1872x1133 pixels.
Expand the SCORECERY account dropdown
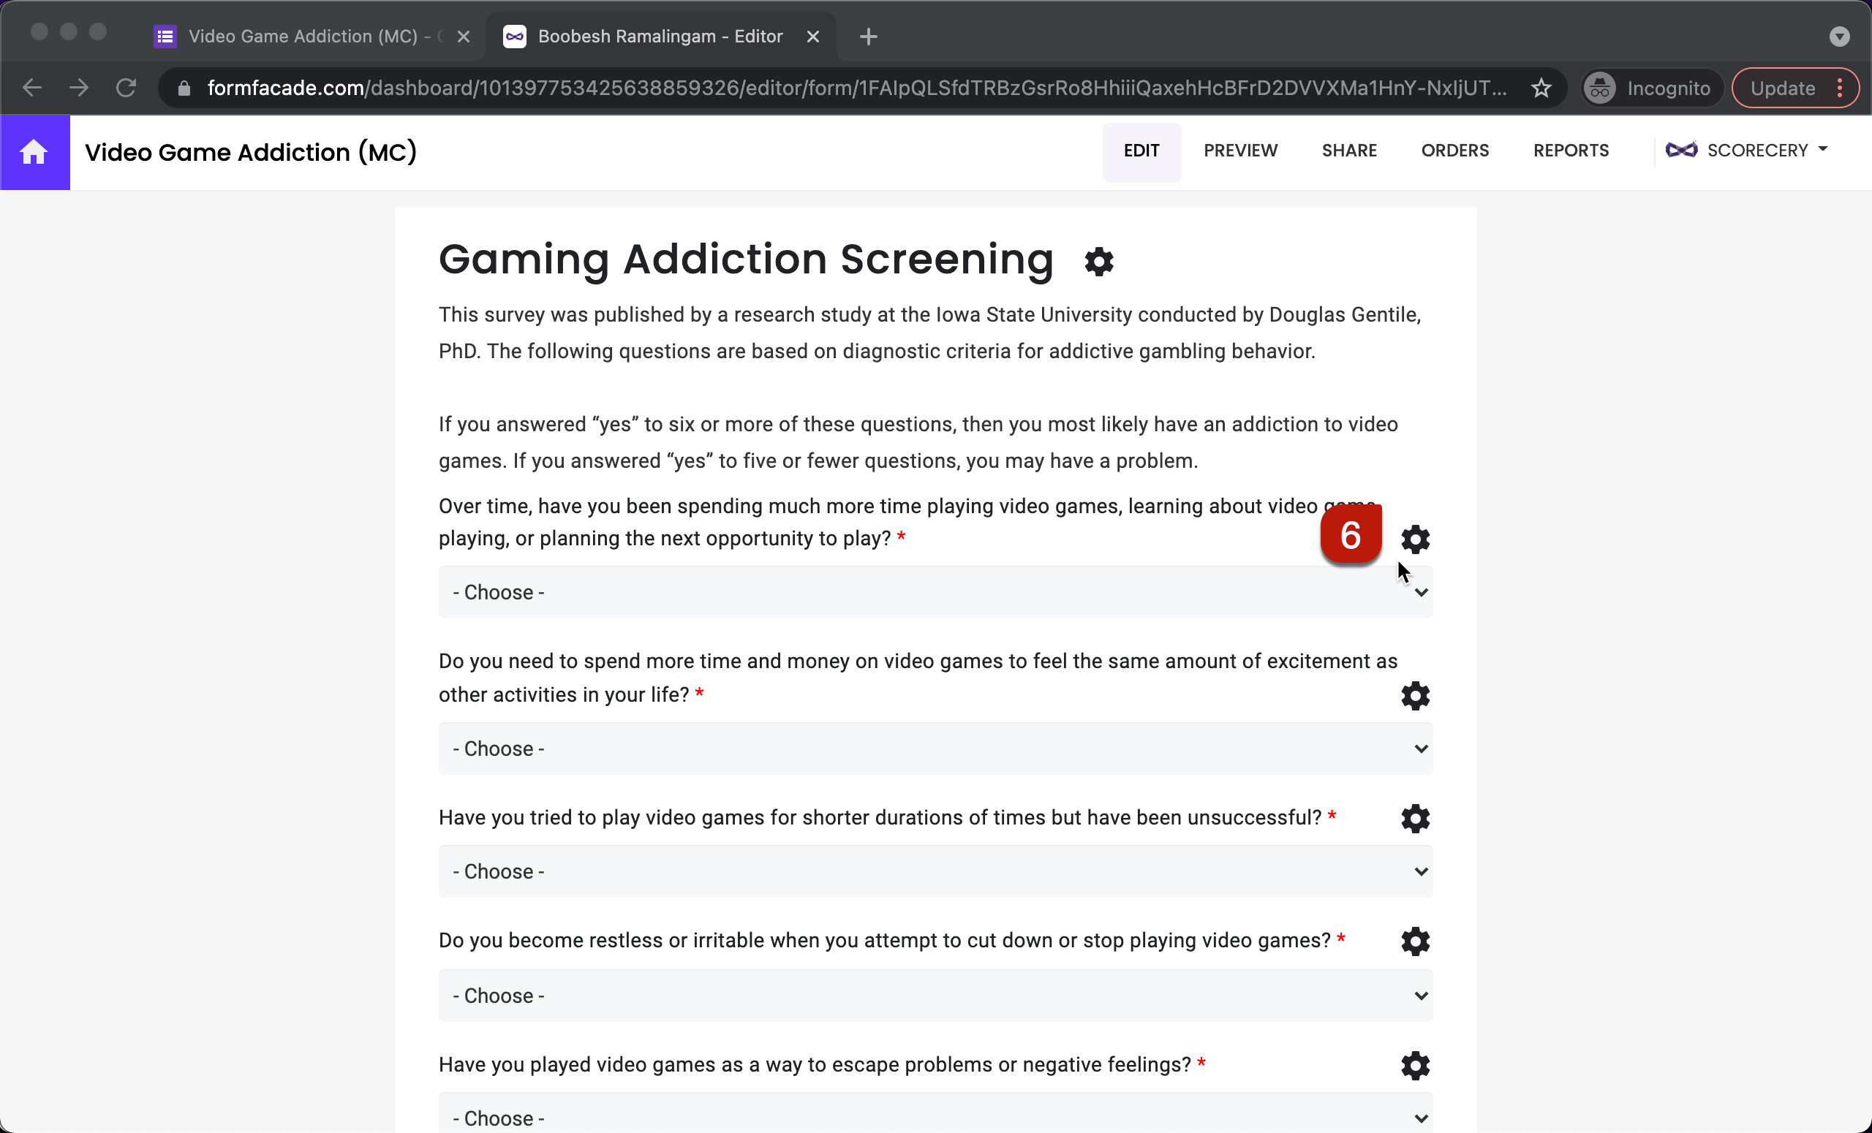pyautogui.click(x=1824, y=150)
